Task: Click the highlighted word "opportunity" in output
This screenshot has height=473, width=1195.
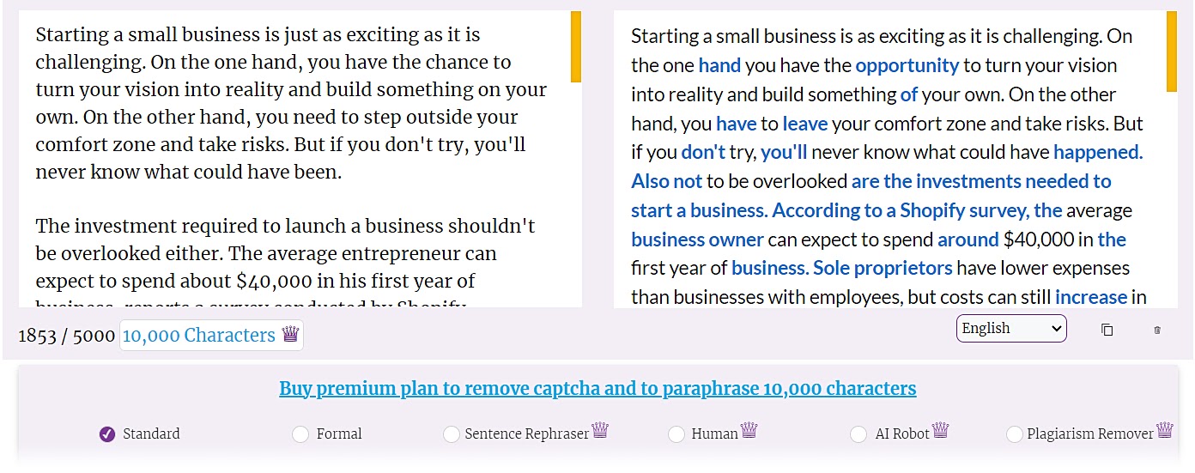Action: (x=907, y=65)
